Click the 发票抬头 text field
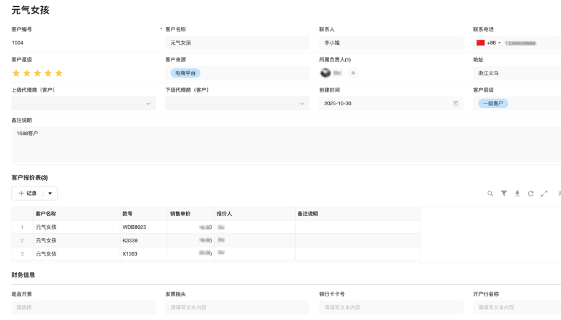Screen dimensions: 561x320 pyautogui.click(x=237, y=307)
